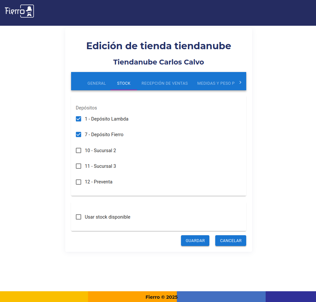316x302 pixels.
Task: Click the Usar stock disponible label
Action: click(108, 217)
